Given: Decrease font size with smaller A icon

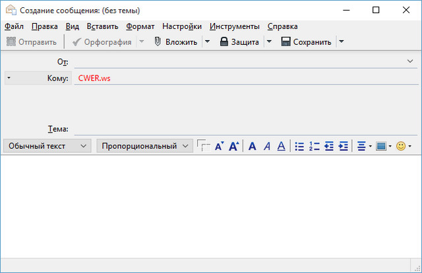Looking at the screenshot, I should [x=220, y=146].
